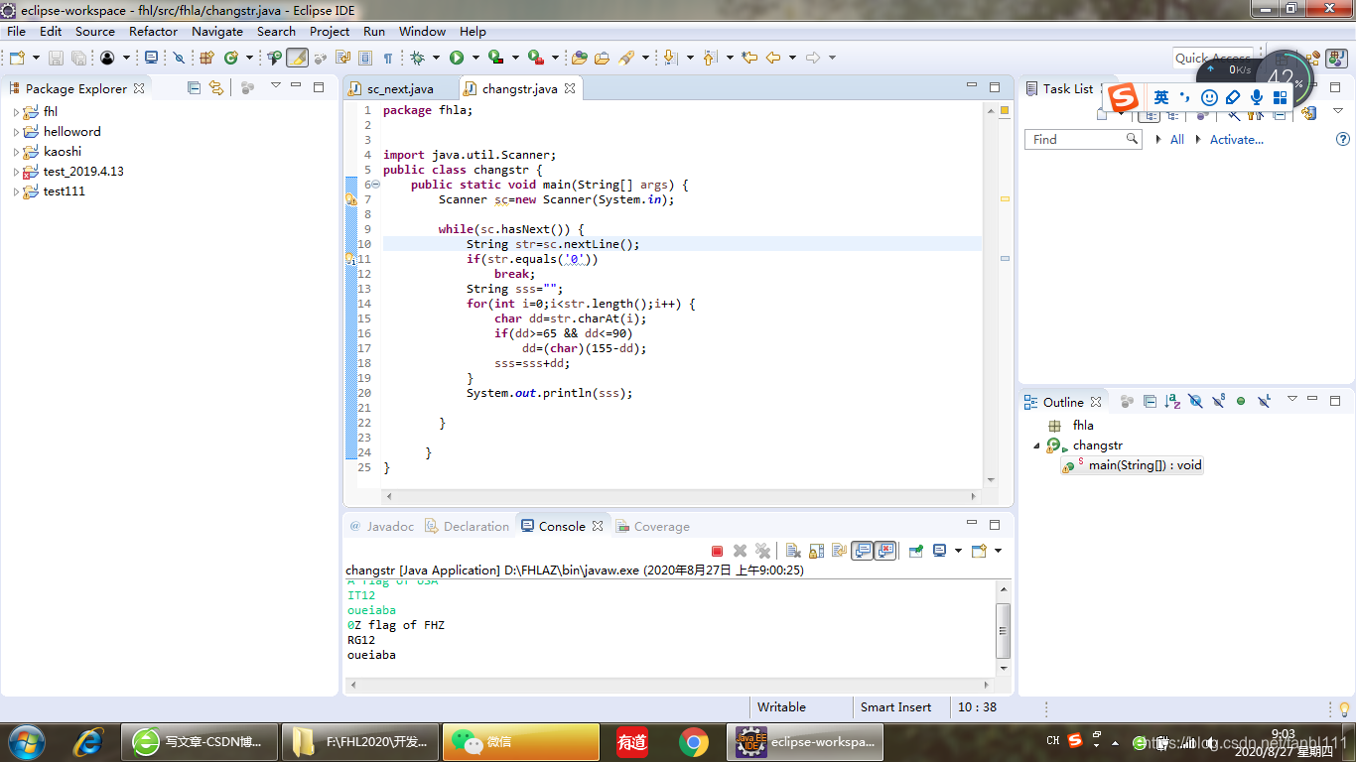Screen dimensions: 1356x762
Task: Click the Activate... link in Task List
Action: [x=1237, y=140]
